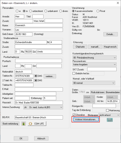Click the Patient seit field
This screenshot has height=143, width=121.
(x=22, y=98)
